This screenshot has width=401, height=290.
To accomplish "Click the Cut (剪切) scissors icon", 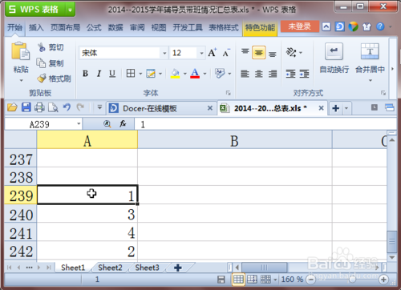I will coord(41,47).
